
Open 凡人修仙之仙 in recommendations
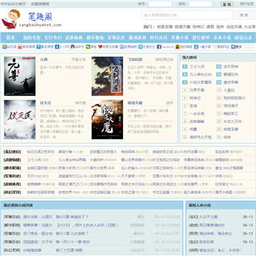pos(201,75)
